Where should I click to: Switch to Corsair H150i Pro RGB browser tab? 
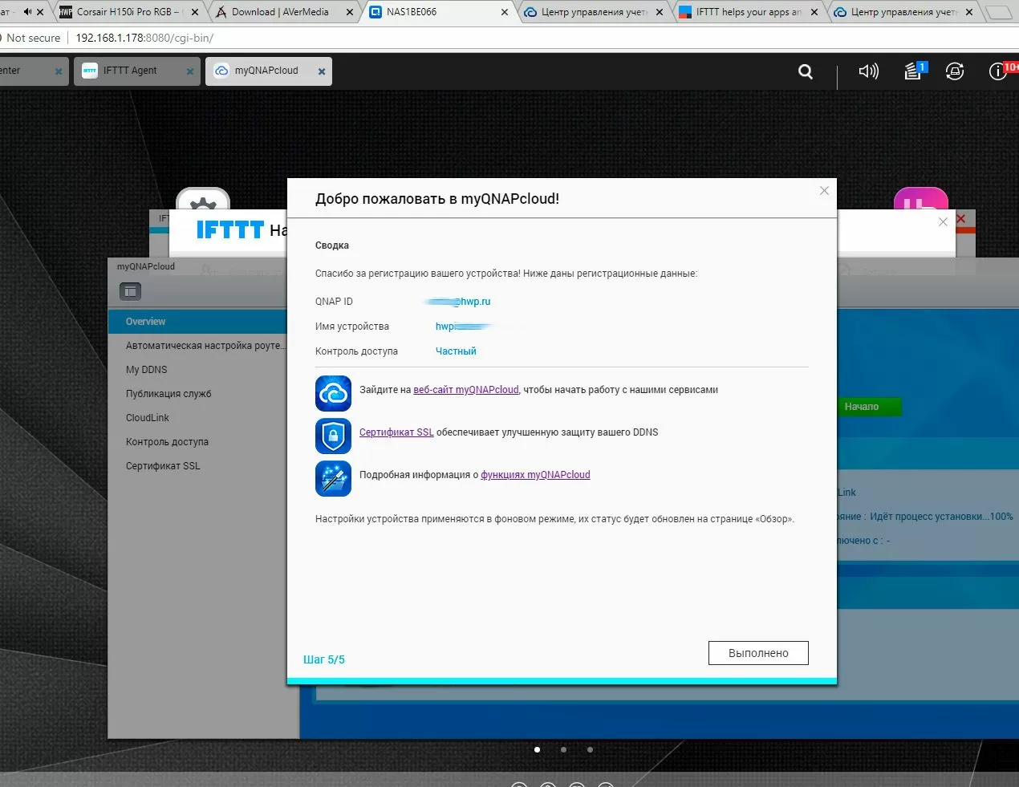click(x=128, y=12)
